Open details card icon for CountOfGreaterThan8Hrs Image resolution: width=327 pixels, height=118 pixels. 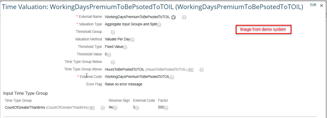92,108
